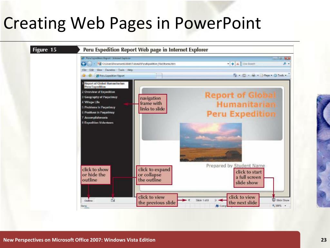Open the Print dropdown arrow
This screenshot has height=248, width=330.
[257, 76]
